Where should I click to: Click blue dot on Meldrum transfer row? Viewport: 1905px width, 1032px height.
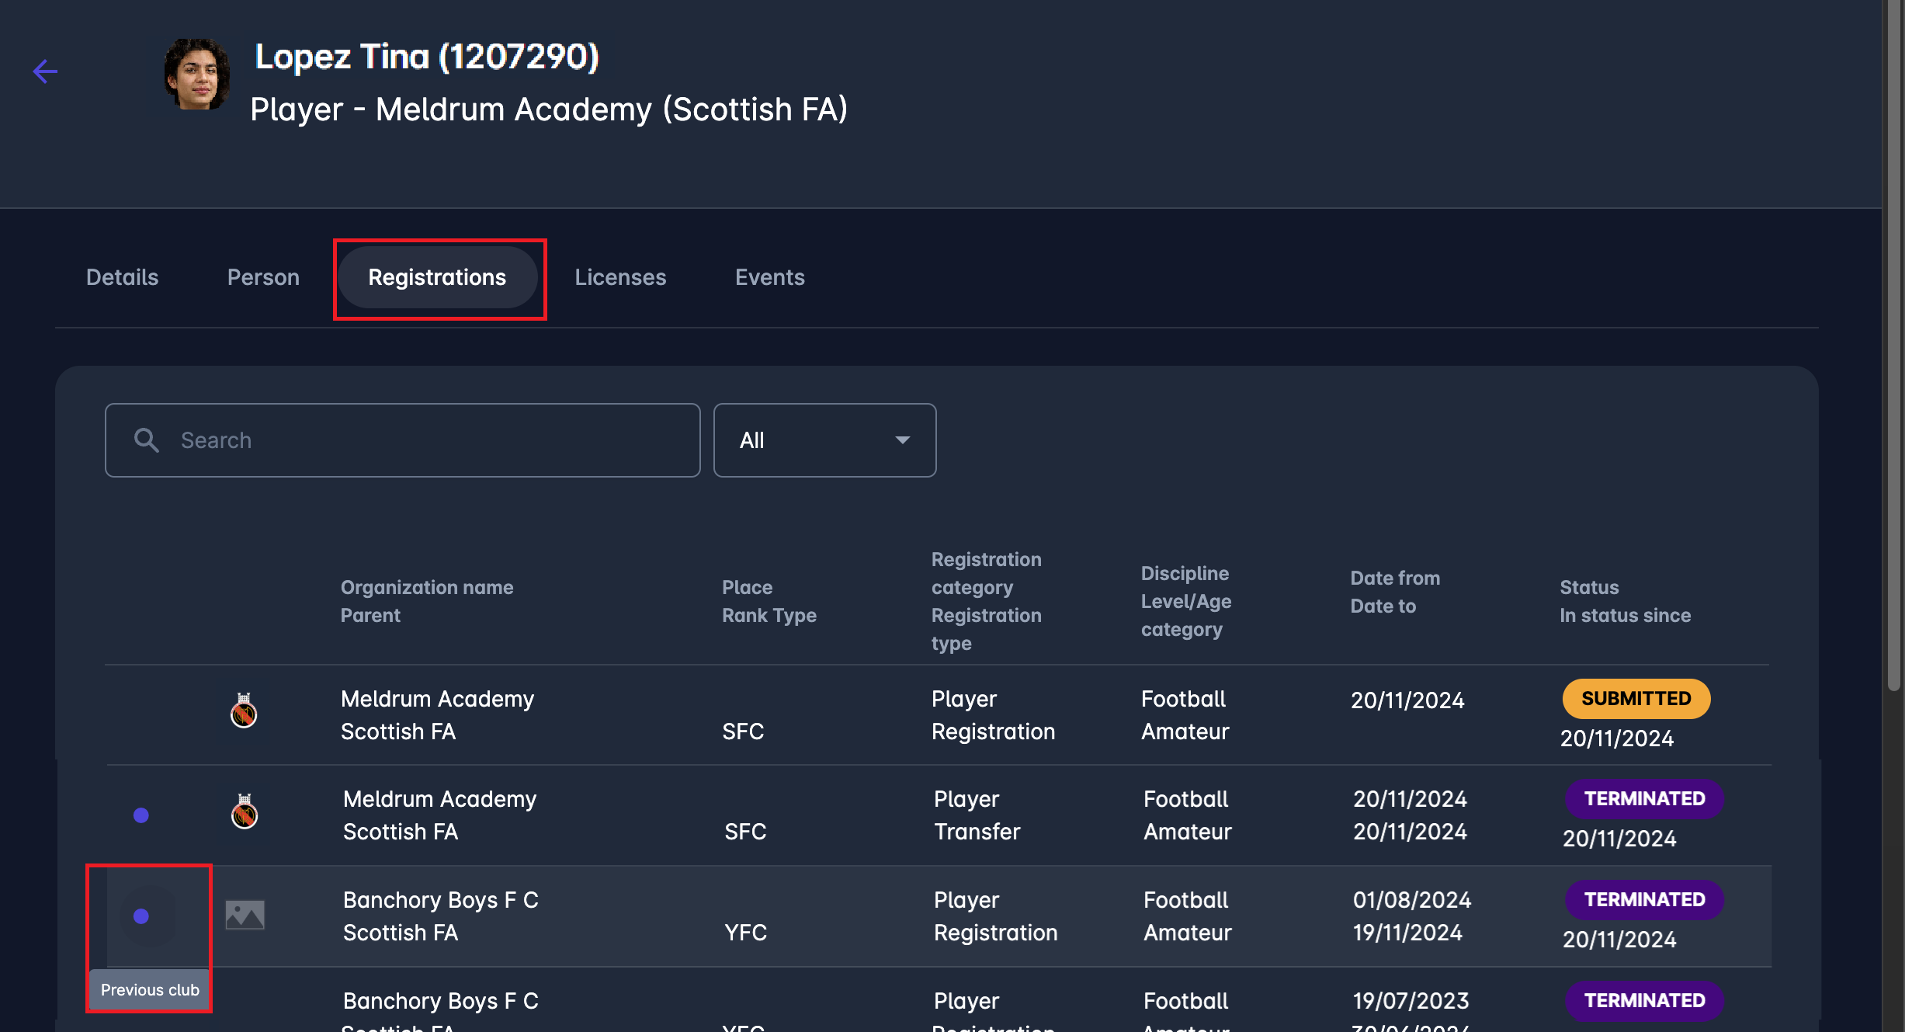tap(141, 815)
